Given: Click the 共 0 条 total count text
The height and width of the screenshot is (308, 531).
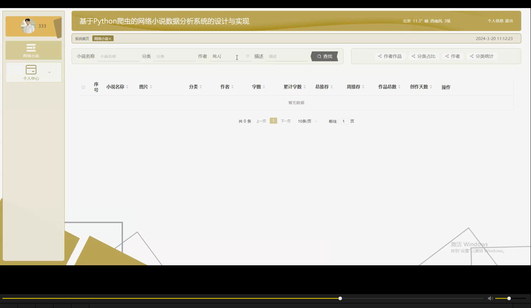Looking at the screenshot, I should pos(245,121).
